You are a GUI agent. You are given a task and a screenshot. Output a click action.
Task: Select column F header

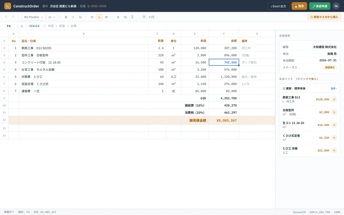[224, 34]
